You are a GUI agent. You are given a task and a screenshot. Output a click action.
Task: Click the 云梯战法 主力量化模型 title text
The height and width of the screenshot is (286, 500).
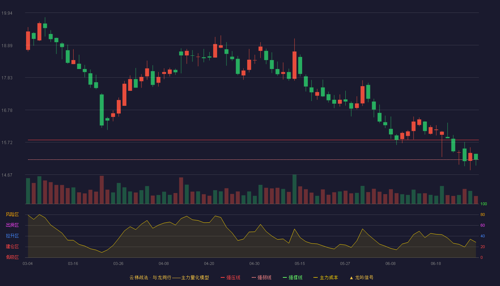pyautogui.click(x=169, y=277)
